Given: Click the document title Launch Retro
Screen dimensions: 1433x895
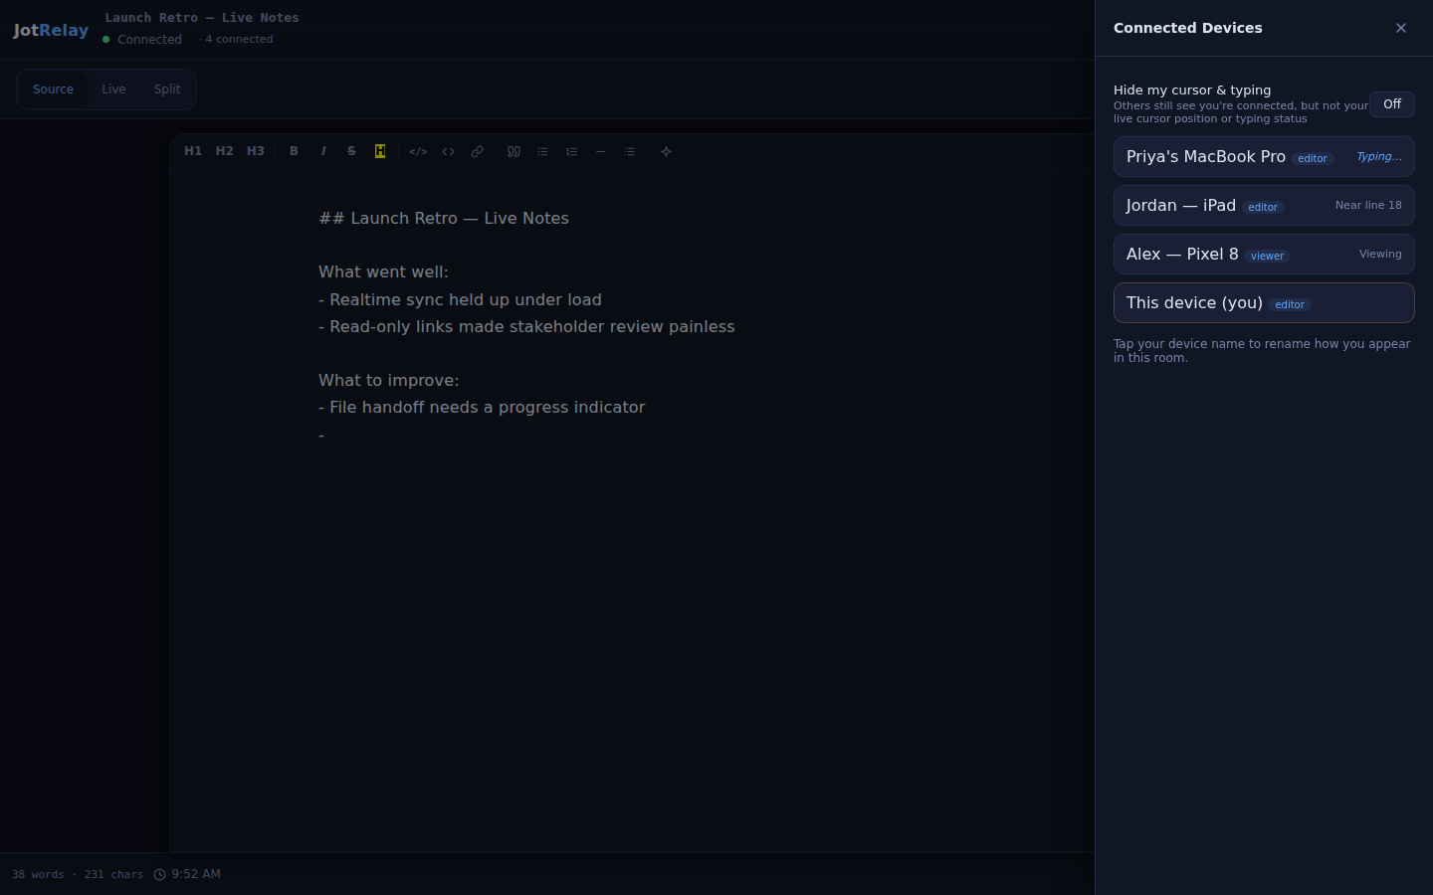Looking at the screenshot, I should coord(202,18).
